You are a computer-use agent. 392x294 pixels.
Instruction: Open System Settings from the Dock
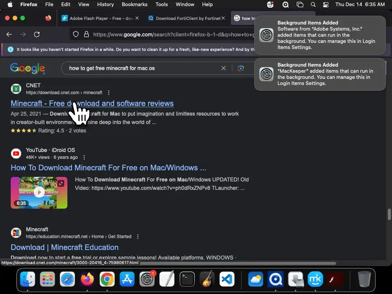tap(147, 279)
